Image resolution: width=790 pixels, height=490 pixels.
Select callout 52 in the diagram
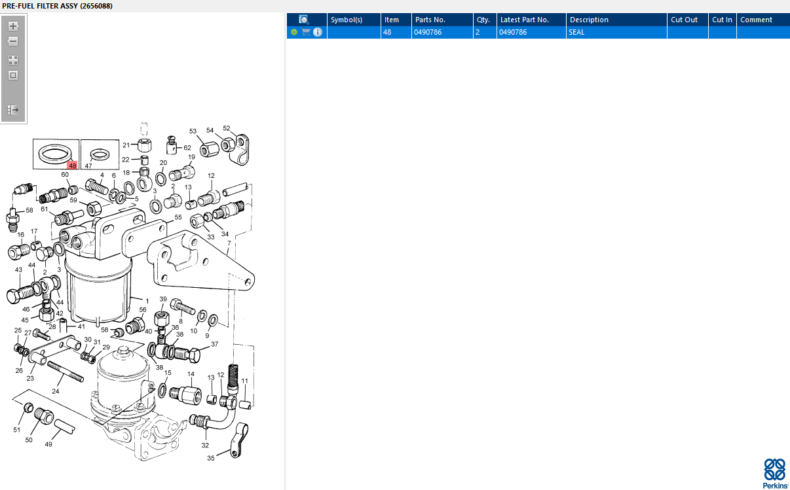(227, 128)
